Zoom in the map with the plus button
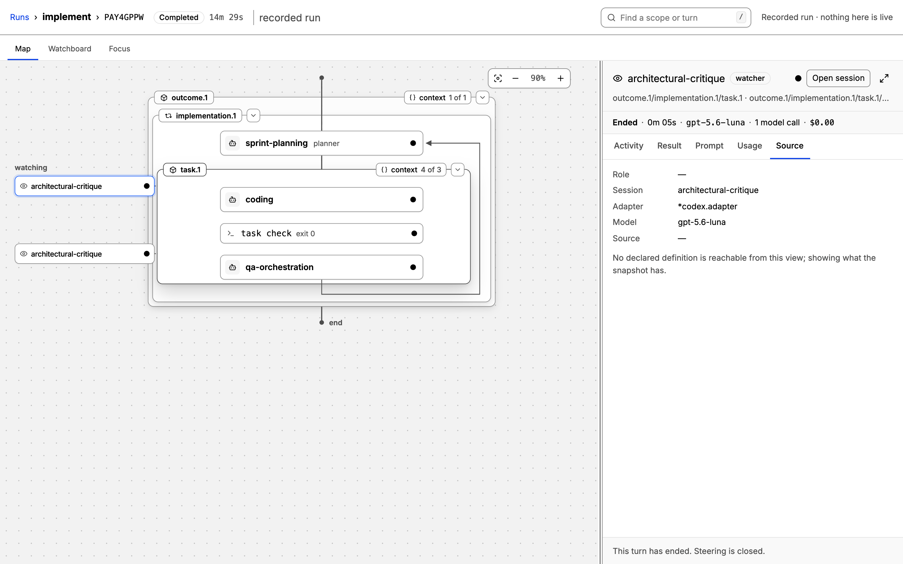Screen dimensions: 903x564 [561, 78]
